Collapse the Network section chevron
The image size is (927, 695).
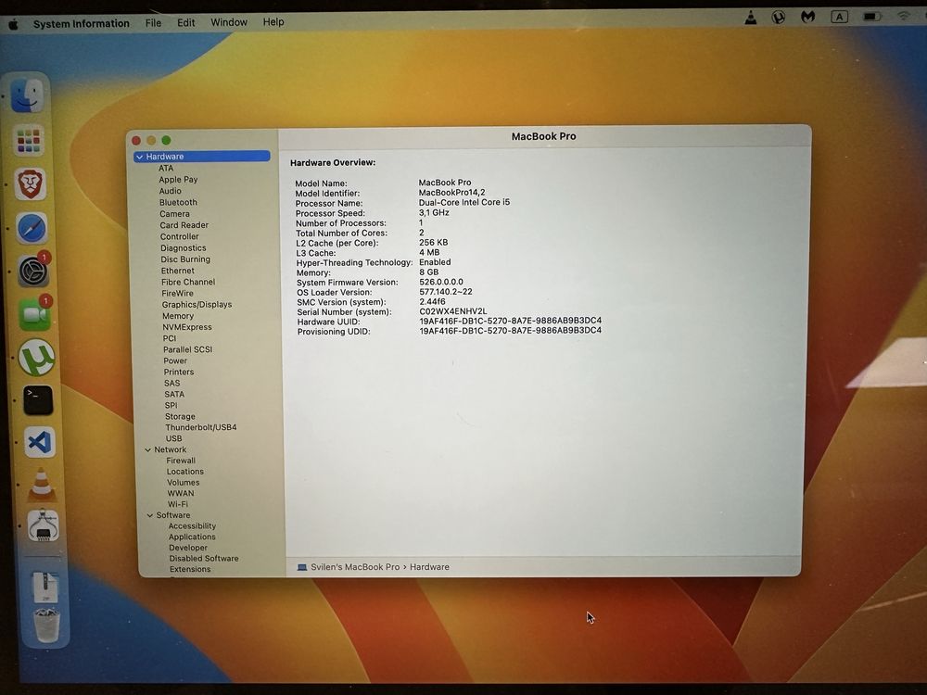pyautogui.click(x=147, y=449)
